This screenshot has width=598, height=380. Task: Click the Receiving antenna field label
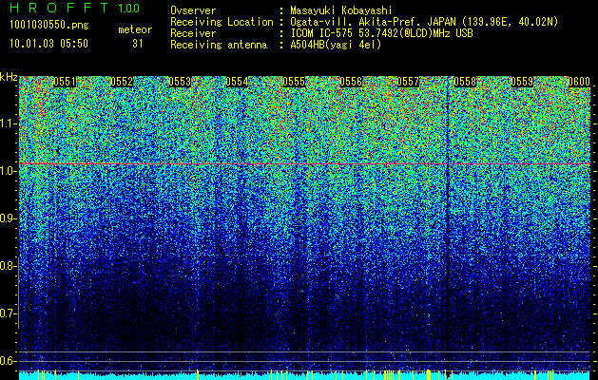pyautogui.click(x=219, y=45)
